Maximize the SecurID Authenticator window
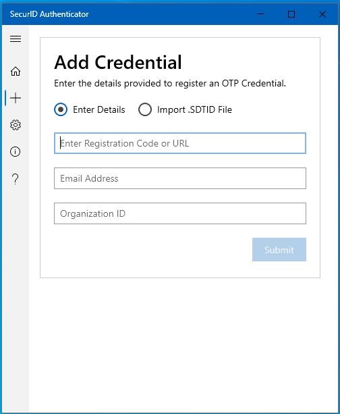340x414 pixels. (291, 14)
